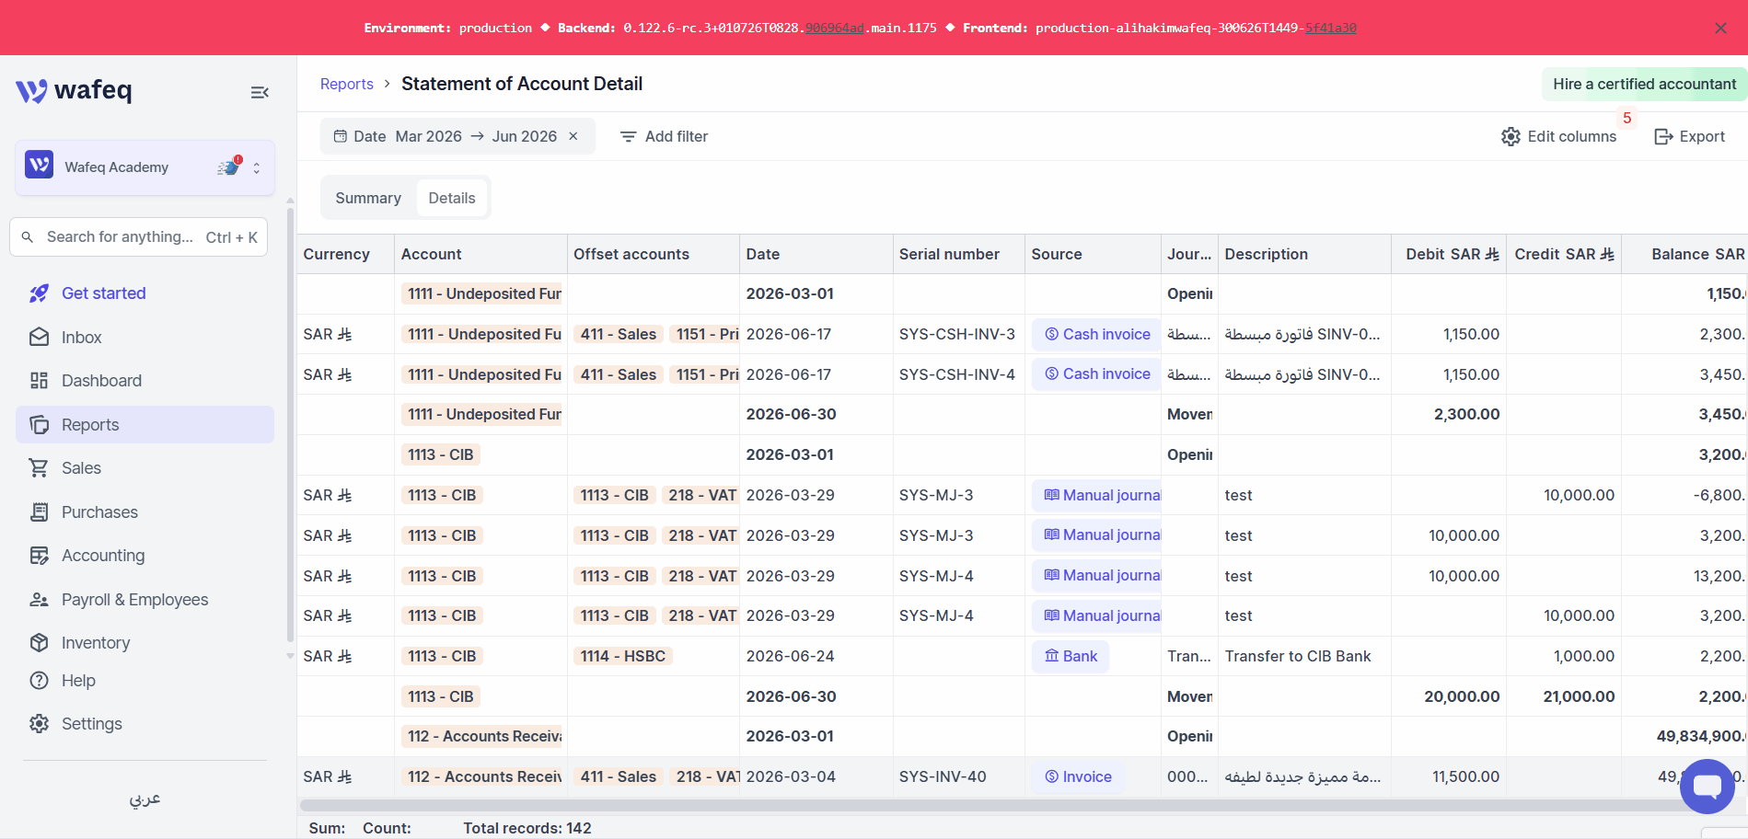This screenshot has height=839, width=1748.
Task: Select the Details view toggle
Action: coord(452,198)
